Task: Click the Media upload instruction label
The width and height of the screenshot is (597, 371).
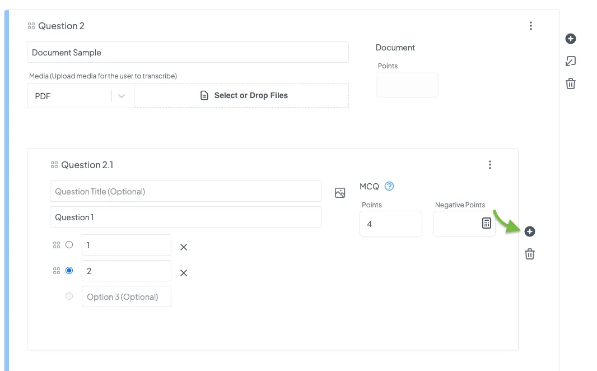Action: coord(103,76)
